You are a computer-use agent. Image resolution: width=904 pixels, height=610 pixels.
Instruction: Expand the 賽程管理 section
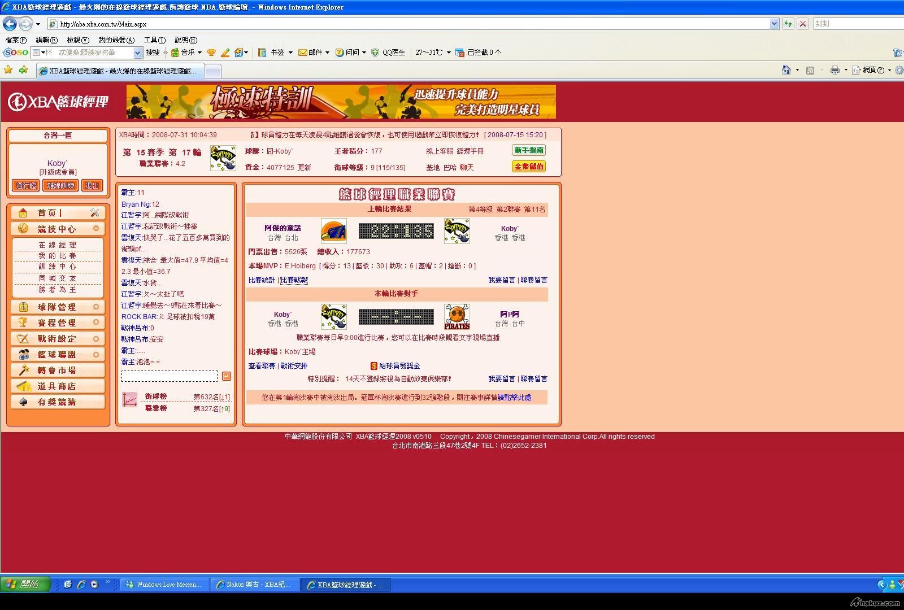96,323
